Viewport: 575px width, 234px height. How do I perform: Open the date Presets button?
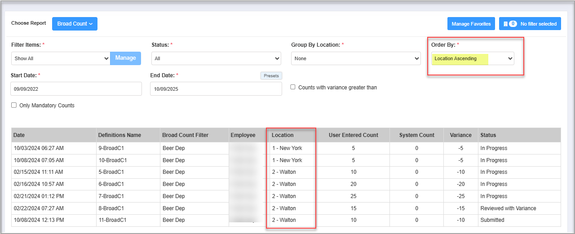tap(271, 76)
